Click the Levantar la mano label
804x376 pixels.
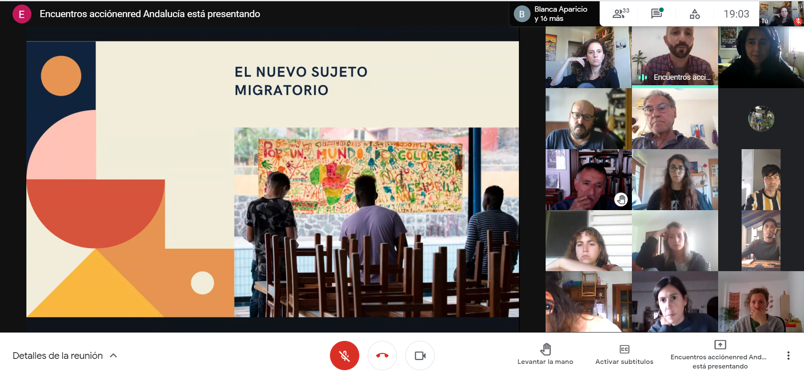(x=545, y=362)
